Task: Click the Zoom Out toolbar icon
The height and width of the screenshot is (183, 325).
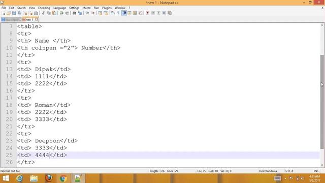Action: pyautogui.click(x=93, y=13)
